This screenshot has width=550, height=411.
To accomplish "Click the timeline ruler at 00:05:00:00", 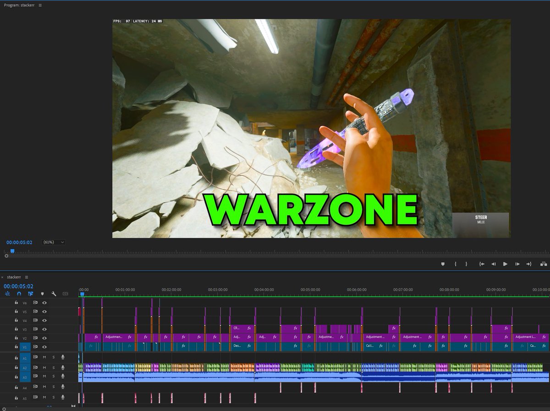I will (310, 290).
